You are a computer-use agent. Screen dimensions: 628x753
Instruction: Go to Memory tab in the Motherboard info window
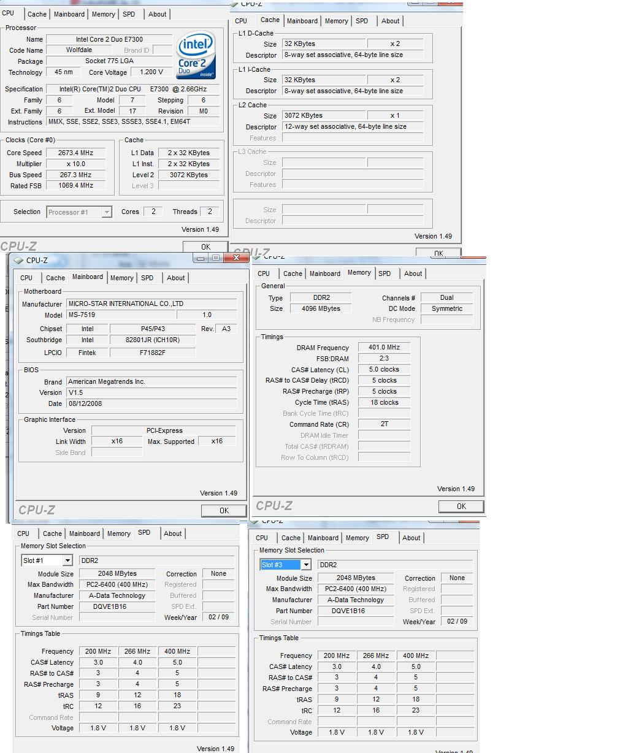[x=121, y=278]
